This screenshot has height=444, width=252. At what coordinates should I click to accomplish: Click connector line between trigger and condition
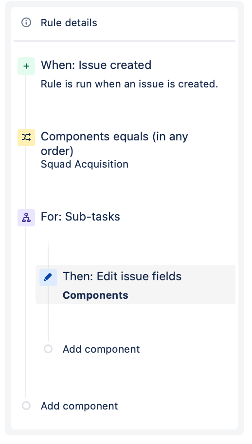25,102
